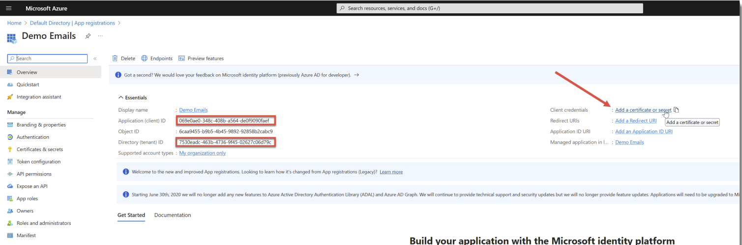This screenshot has width=742, height=245.
Task: Click Add a Redirect URI link
Action: pos(636,121)
